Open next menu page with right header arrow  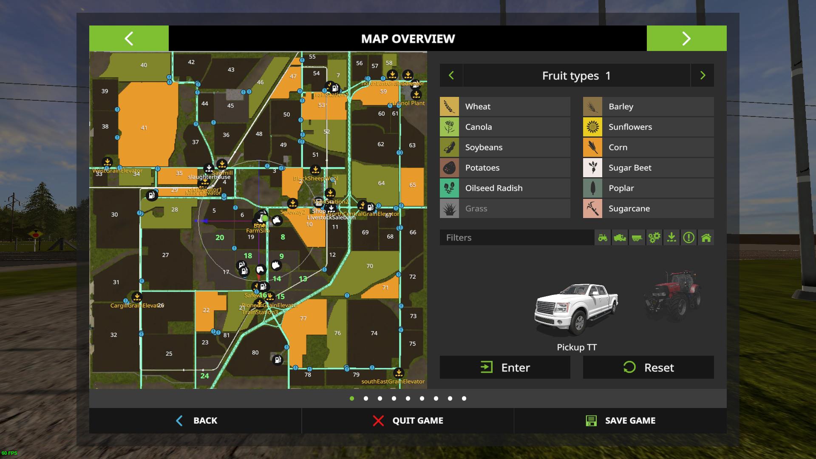coord(686,38)
